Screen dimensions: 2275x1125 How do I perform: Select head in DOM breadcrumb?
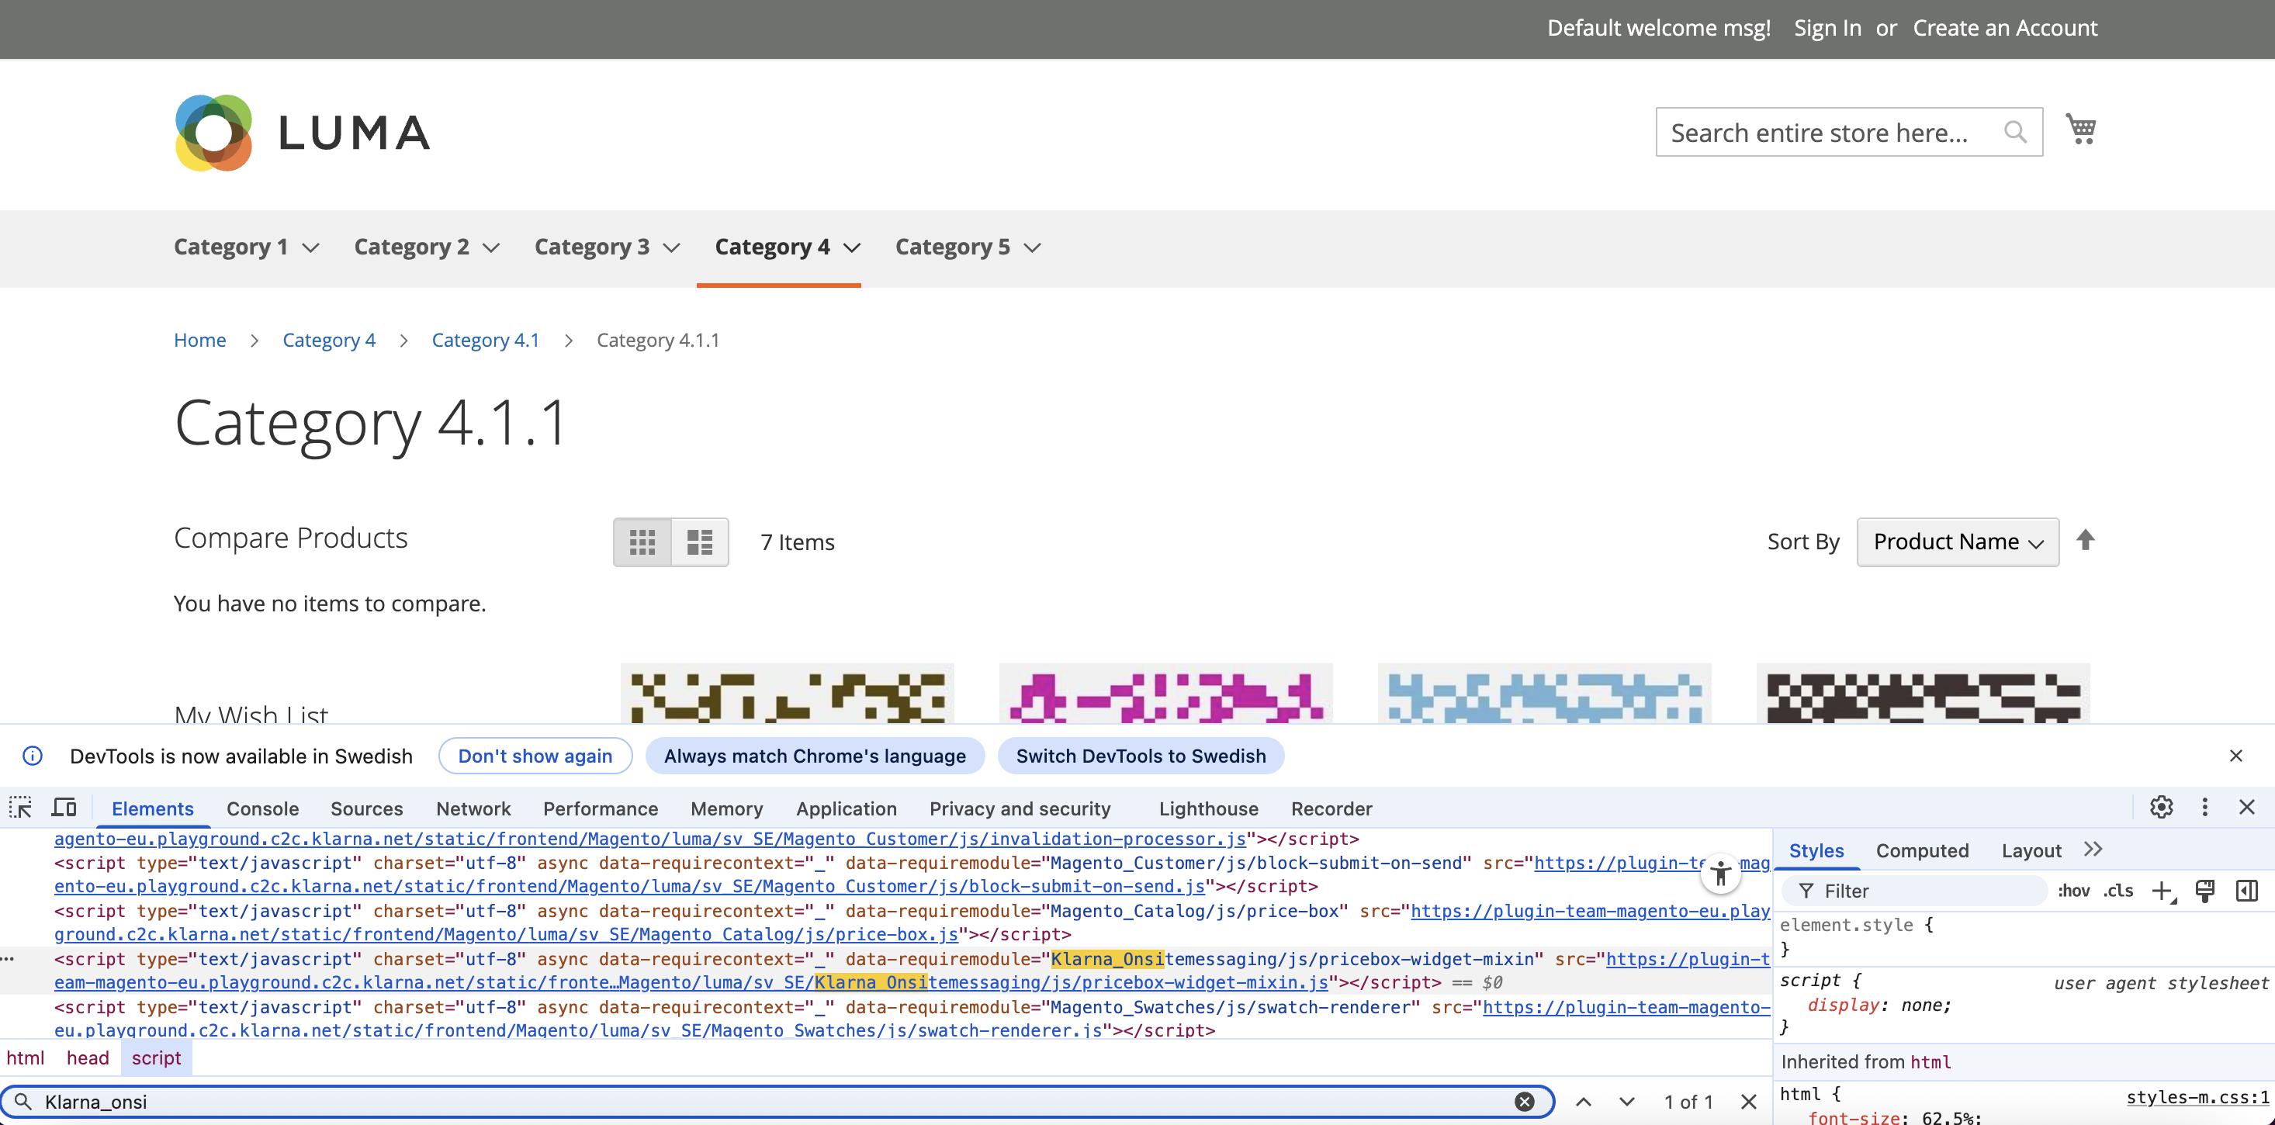click(x=88, y=1058)
